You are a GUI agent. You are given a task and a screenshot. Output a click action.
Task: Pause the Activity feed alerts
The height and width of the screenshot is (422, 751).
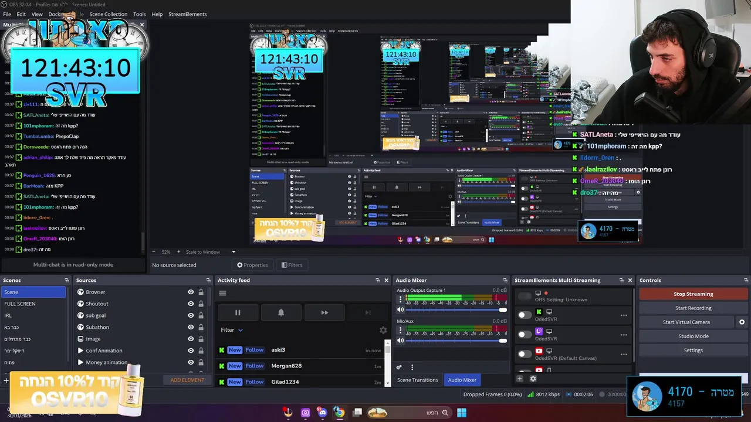pyautogui.click(x=238, y=312)
